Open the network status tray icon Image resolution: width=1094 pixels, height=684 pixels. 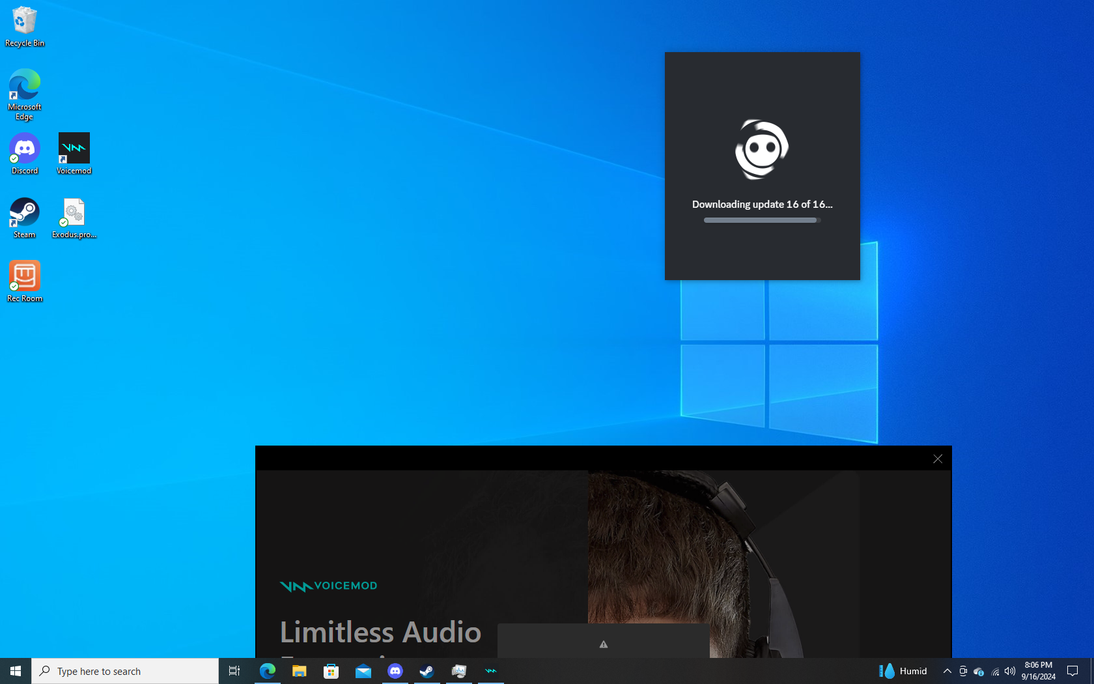click(995, 671)
